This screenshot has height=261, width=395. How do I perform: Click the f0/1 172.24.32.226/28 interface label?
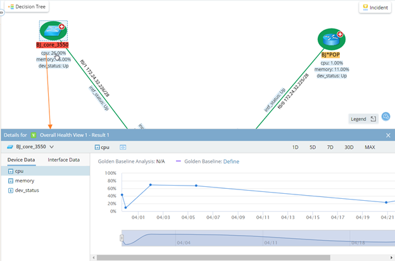click(95, 79)
